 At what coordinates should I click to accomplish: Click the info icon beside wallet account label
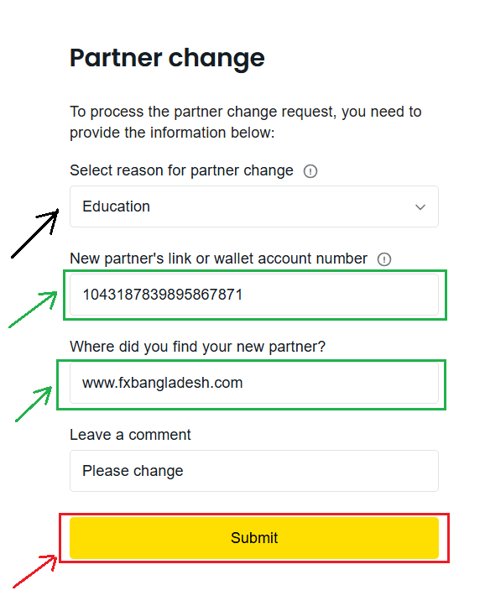[x=383, y=259]
